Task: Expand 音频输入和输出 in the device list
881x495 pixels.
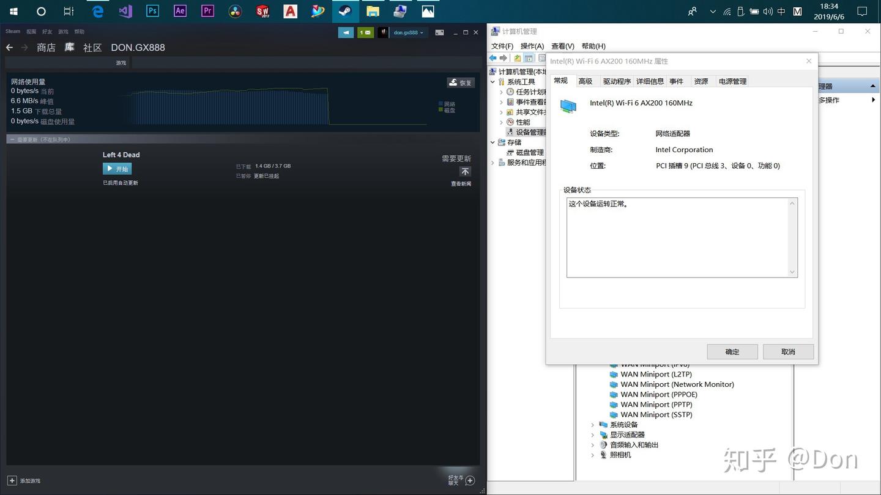Action: 592,445
